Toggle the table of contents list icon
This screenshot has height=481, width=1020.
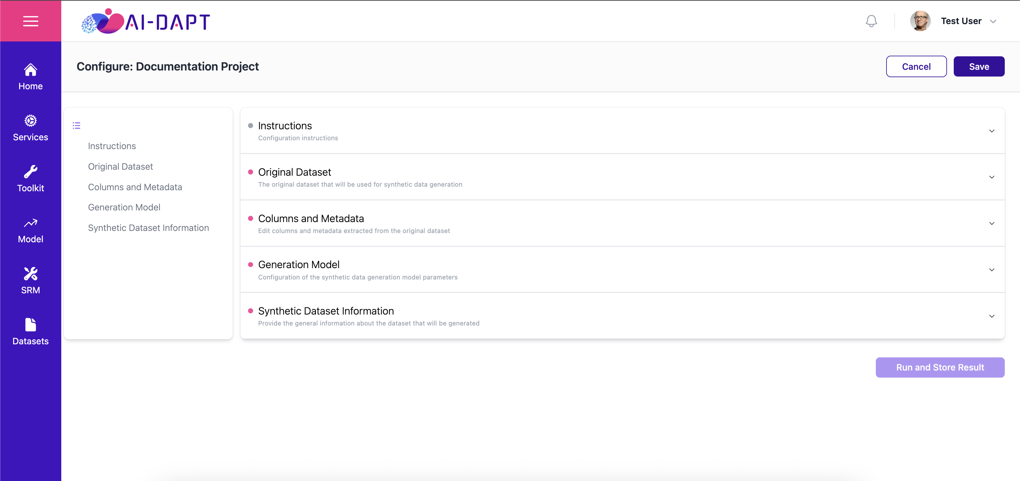point(76,125)
